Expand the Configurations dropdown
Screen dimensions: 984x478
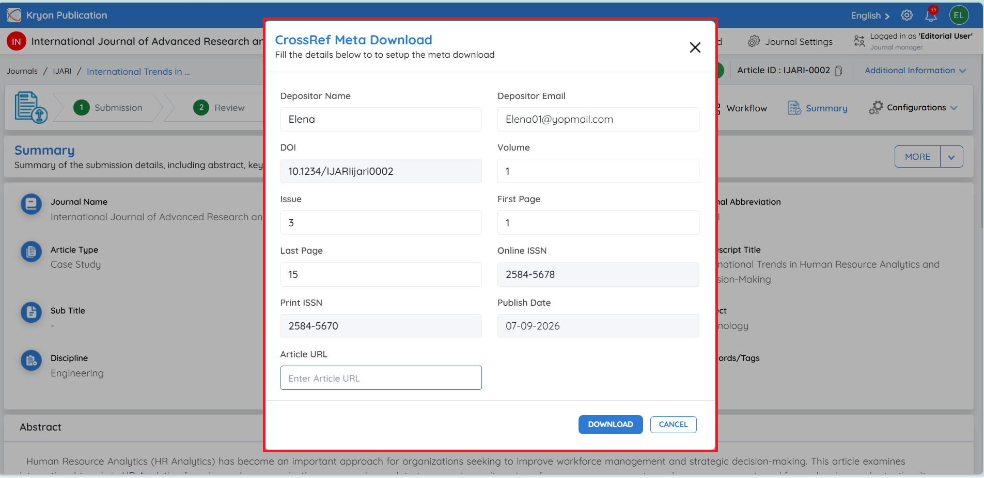point(913,108)
